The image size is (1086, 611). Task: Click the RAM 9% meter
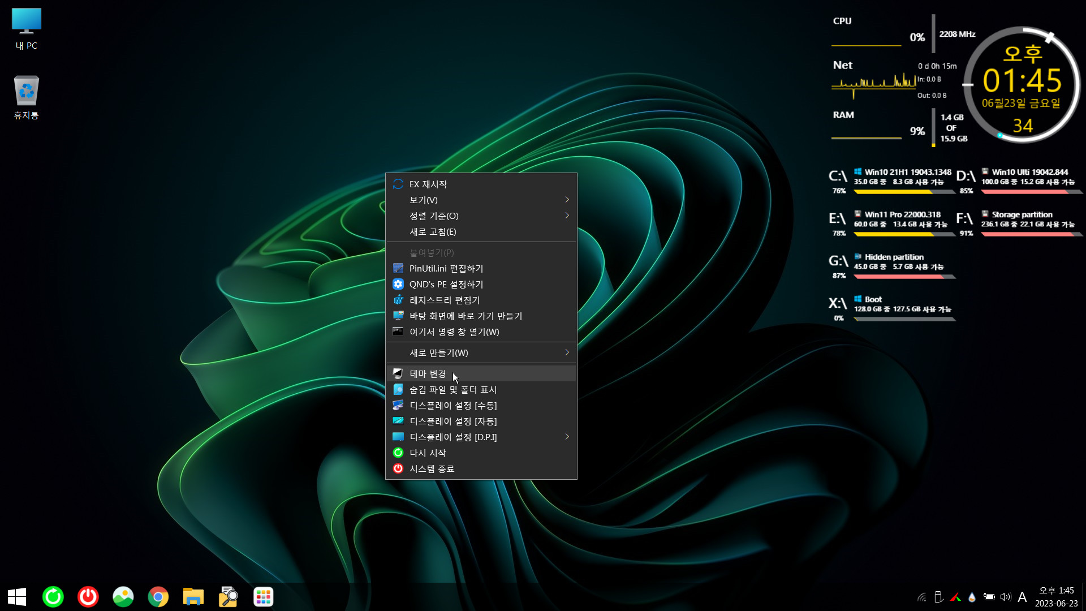point(917,131)
